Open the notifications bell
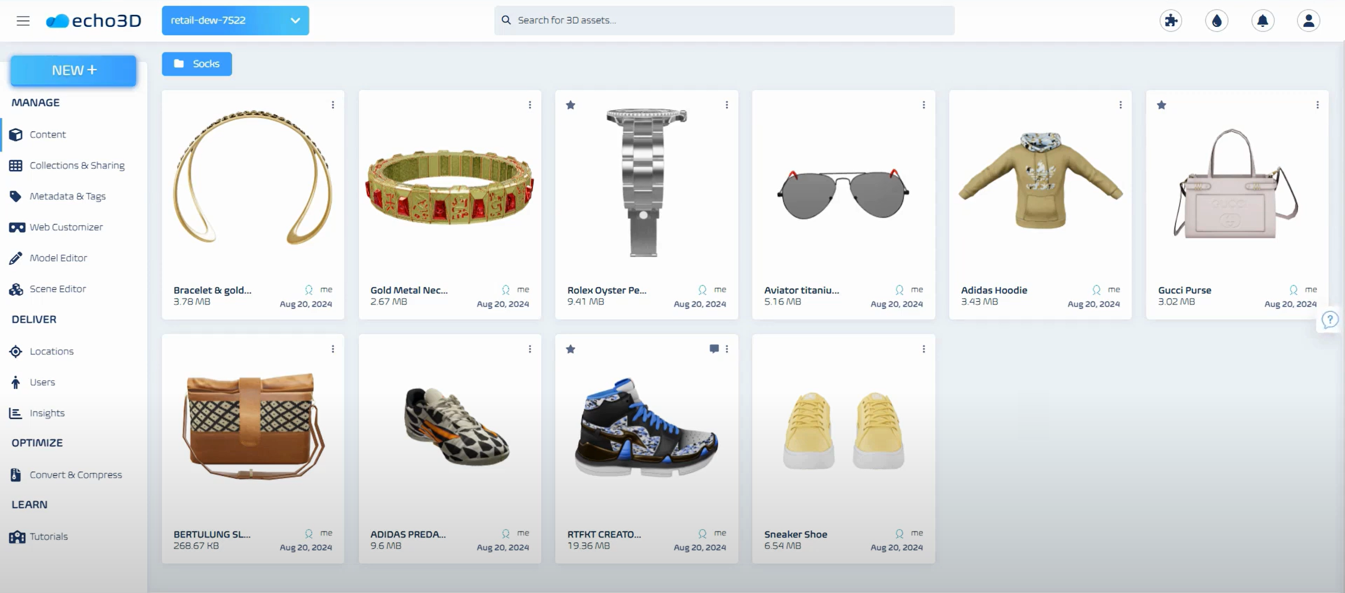This screenshot has width=1345, height=593. tap(1262, 21)
